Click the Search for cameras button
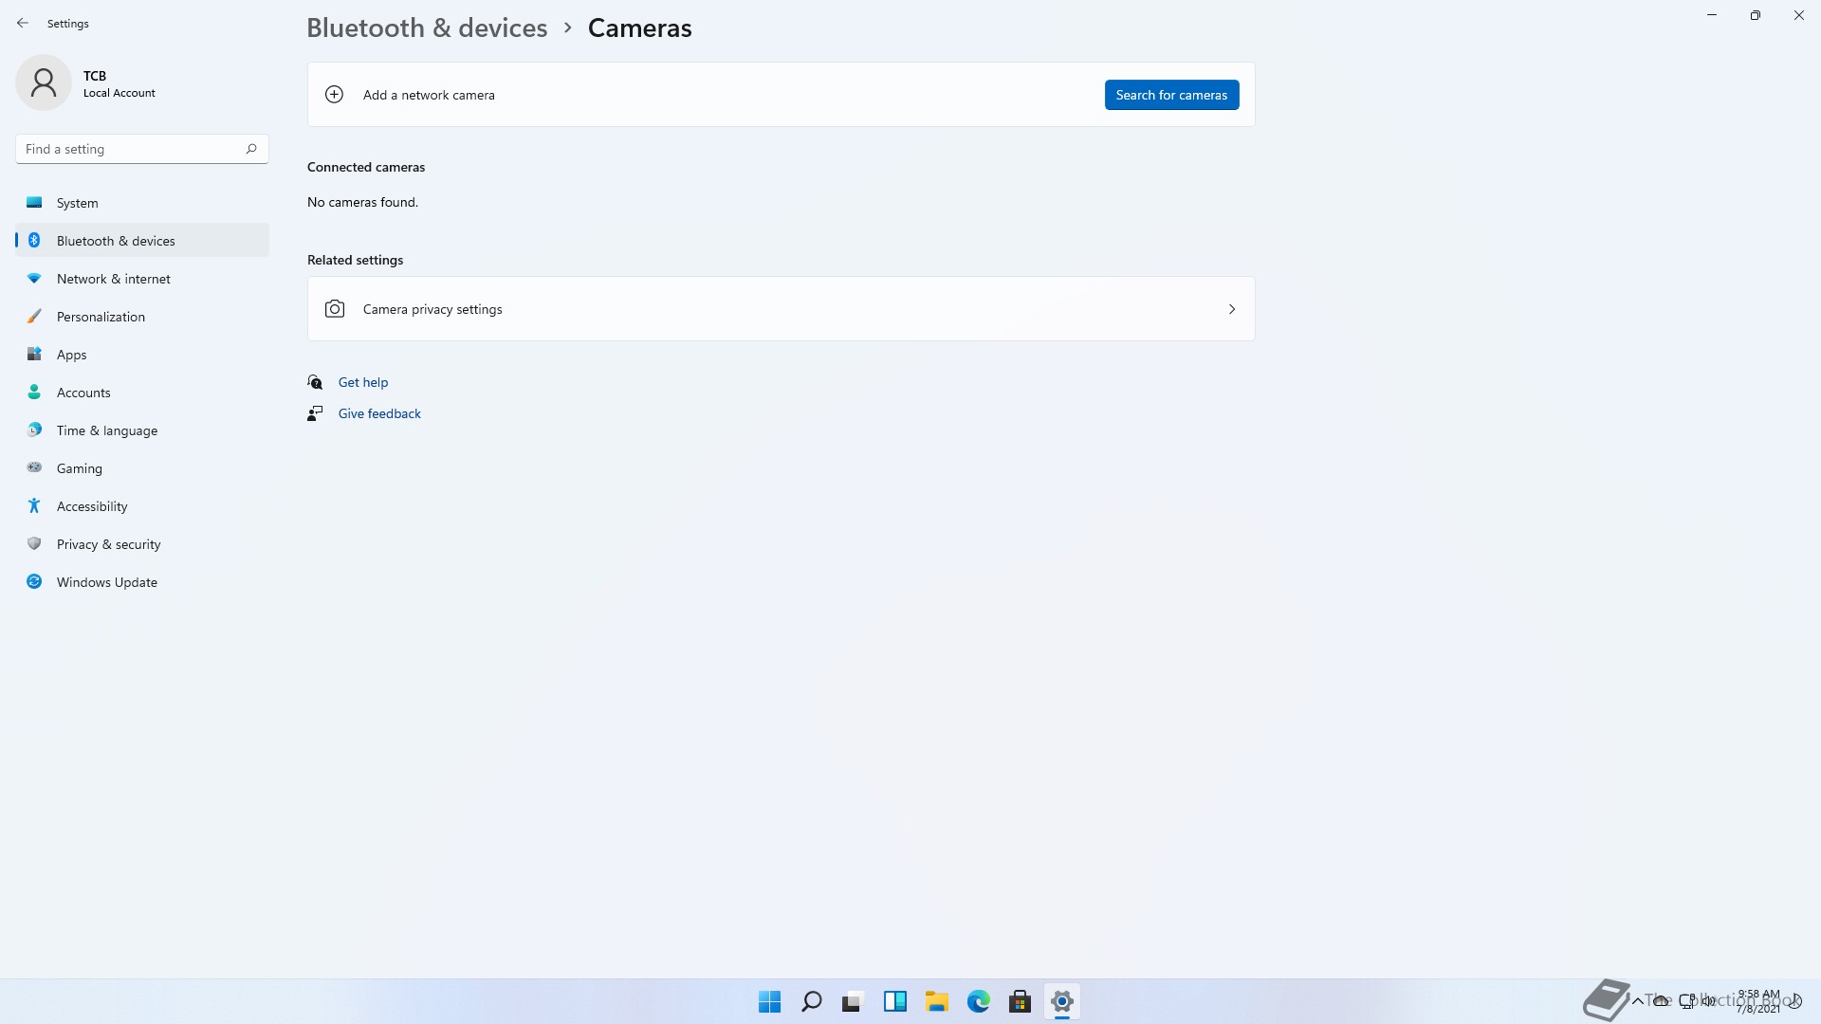This screenshot has width=1821, height=1024. pos(1171,95)
